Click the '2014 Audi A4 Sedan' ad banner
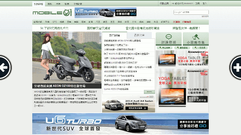241x135 pixels. tap(129, 104)
